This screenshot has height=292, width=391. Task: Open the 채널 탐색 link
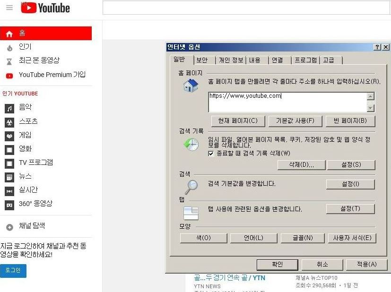[x=32, y=226]
